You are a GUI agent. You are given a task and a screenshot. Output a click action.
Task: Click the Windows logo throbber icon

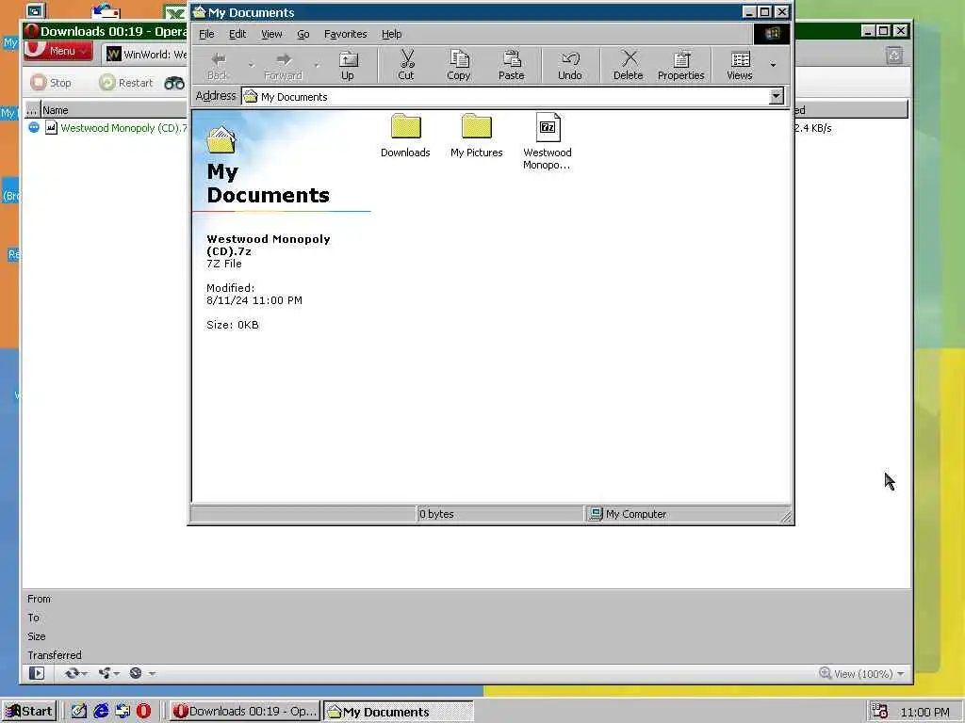pyautogui.click(x=772, y=34)
